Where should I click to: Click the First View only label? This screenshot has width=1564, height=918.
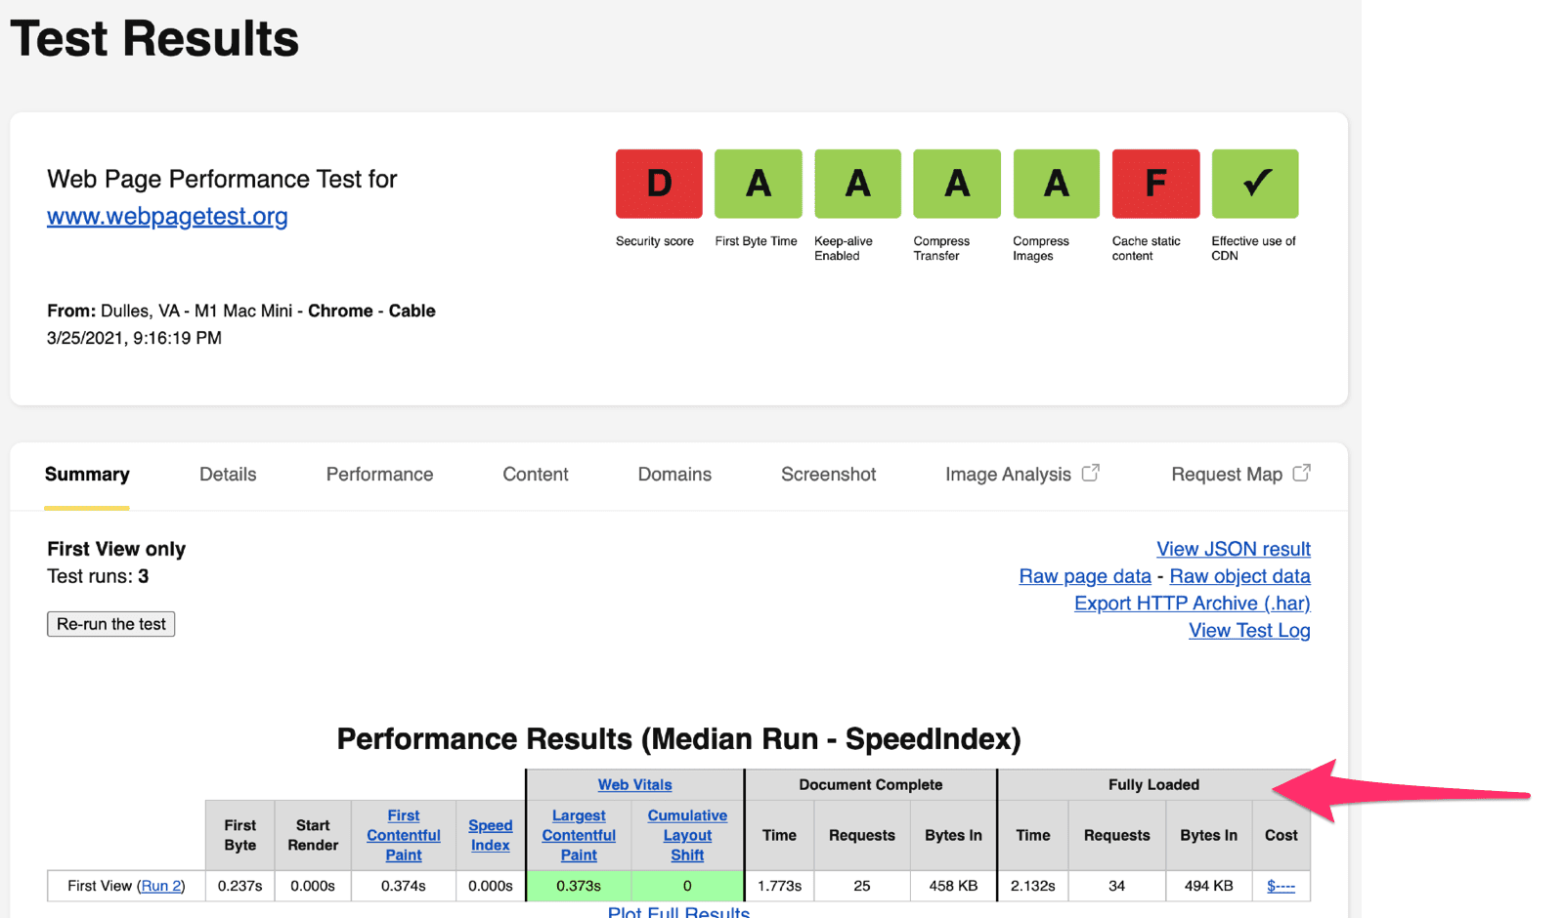coord(116,549)
